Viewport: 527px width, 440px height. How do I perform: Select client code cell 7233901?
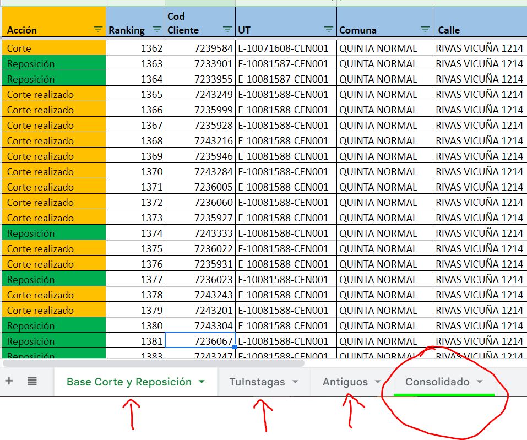pyautogui.click(x=200, y=63)
